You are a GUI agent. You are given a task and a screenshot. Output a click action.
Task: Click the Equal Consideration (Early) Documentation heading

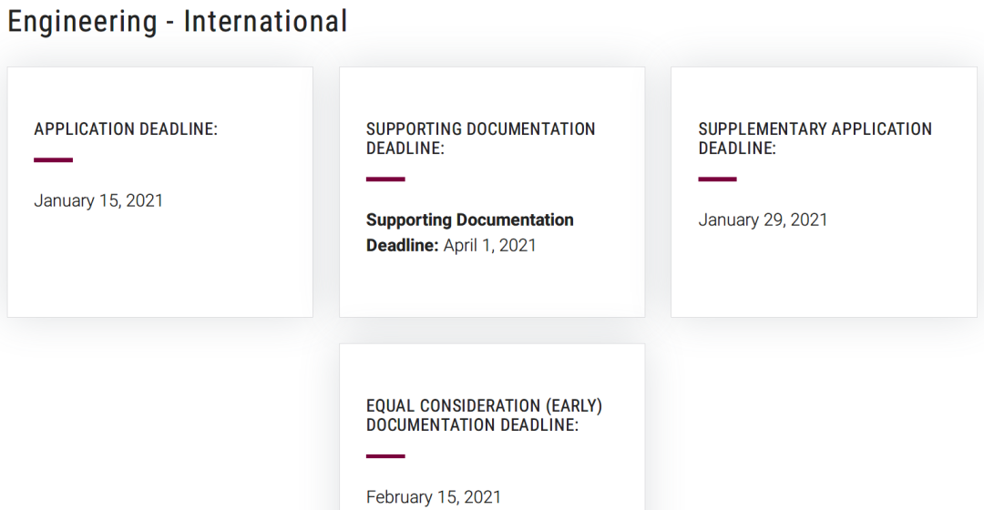[x=484, y=415]
